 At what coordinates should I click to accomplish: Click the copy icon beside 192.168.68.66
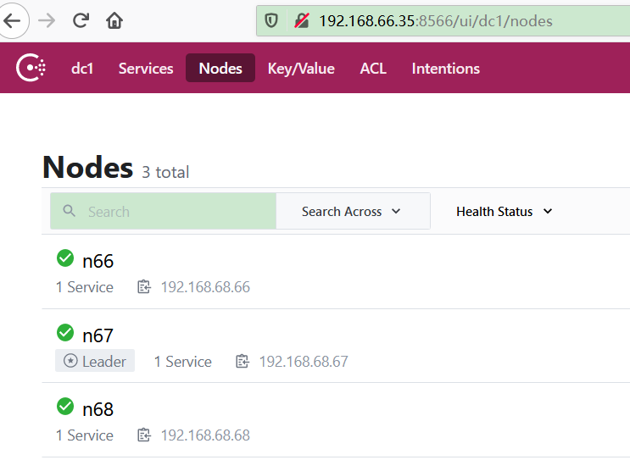(x=144, y=287)
